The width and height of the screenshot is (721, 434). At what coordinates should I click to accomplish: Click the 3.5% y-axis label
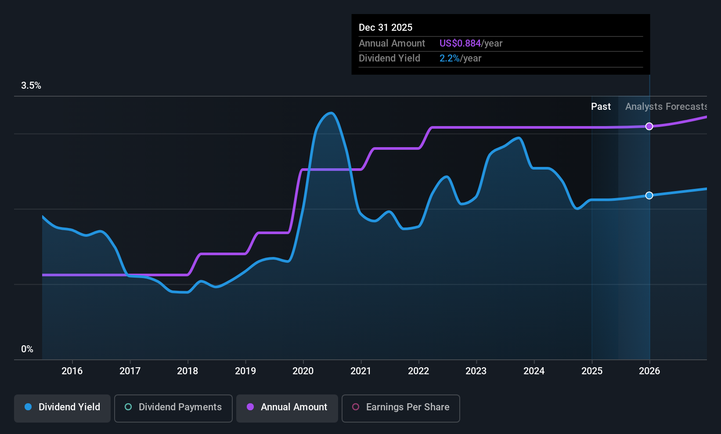(31, 86)
